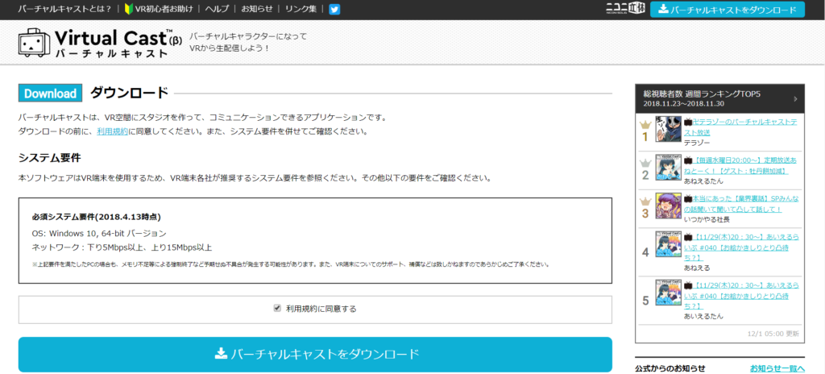The width and height of the screenshot is (825, 374).
Task: Click the 公式からのお知らせ heading
Action: 670,368
